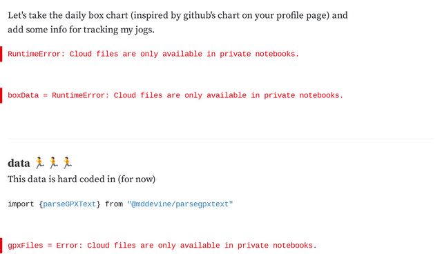Click the red bar beside gpxFiles cell
Viewport: 442px width, 276px height.
[1, 246]
